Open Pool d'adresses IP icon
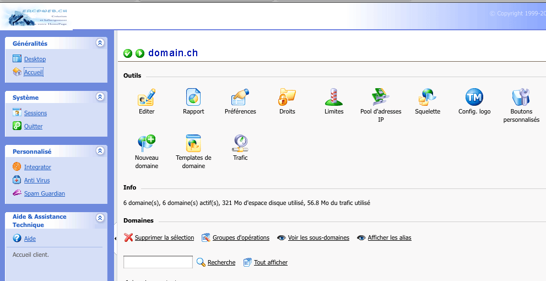This screenshot has width=546, height=281. point(381,97)
